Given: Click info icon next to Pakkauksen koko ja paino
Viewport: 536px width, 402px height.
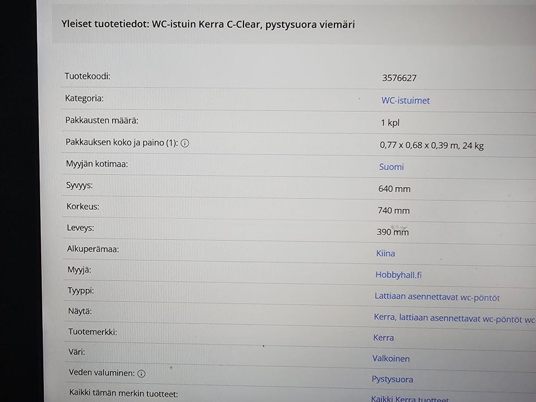Looking at the screenshot, I should point(185,143).
